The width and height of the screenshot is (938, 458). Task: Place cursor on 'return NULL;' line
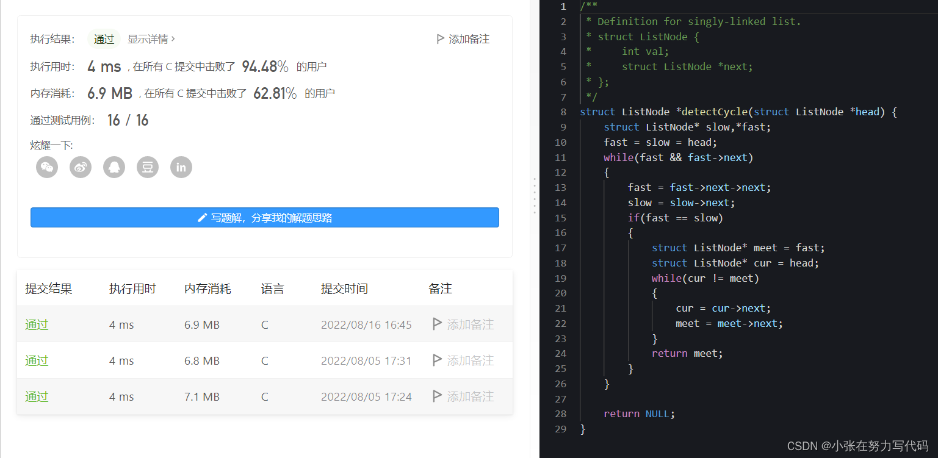click(x=640, y=413)
